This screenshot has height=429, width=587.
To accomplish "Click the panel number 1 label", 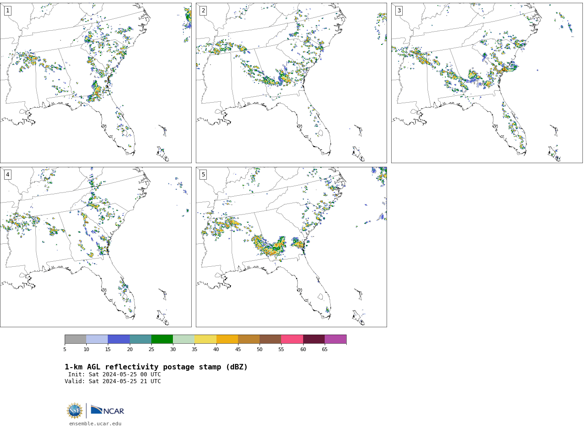I will (7, 11).
